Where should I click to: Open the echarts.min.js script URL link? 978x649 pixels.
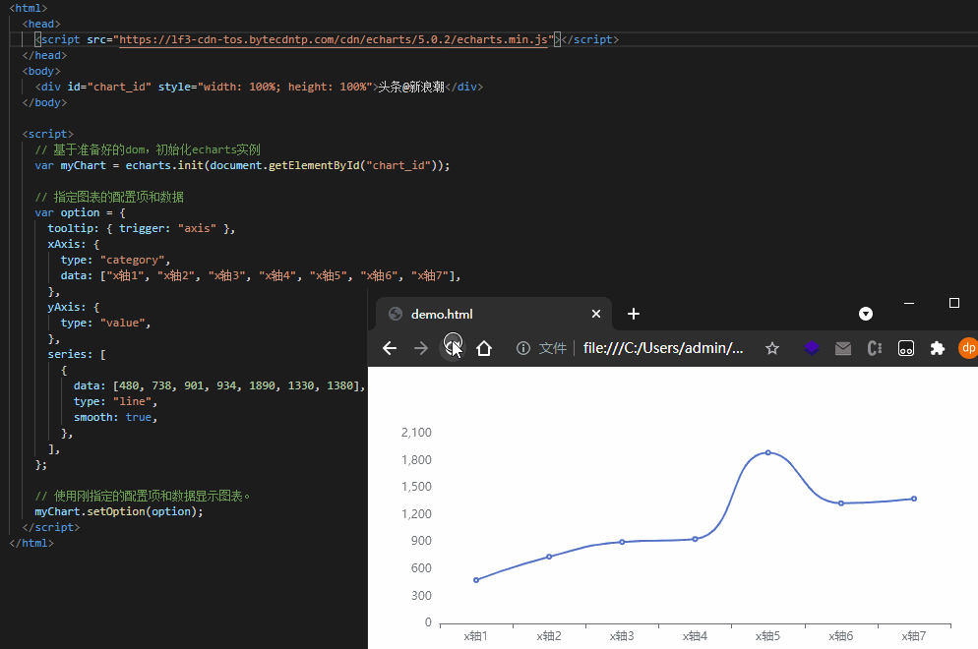333,39
